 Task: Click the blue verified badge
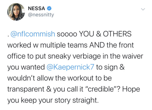tap(49, 8)
